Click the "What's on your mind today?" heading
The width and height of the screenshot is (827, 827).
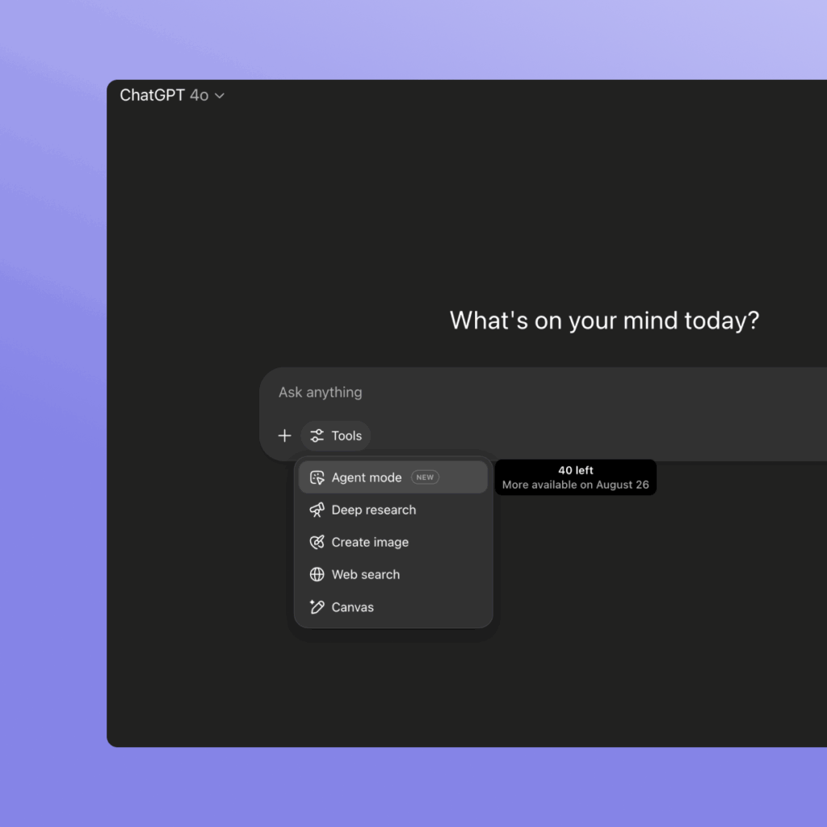click(604, 320)
